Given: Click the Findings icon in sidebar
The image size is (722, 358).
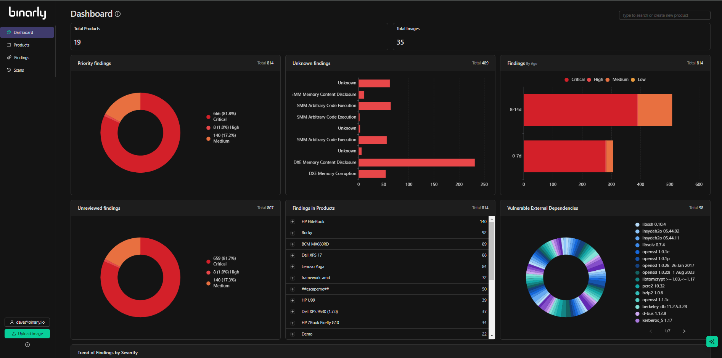Looking at the screenshot, I should 9,58.
